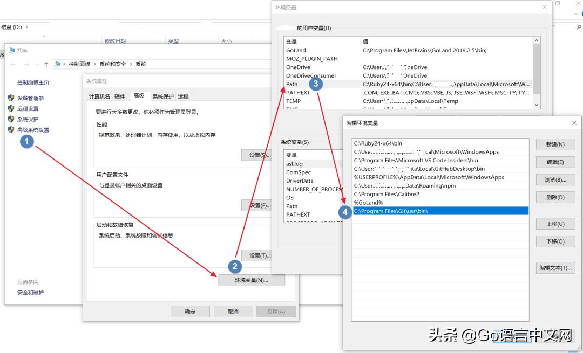Open Advanced System Settings link
This screenshot has width=583, height=353.
(x=33, y=130)
